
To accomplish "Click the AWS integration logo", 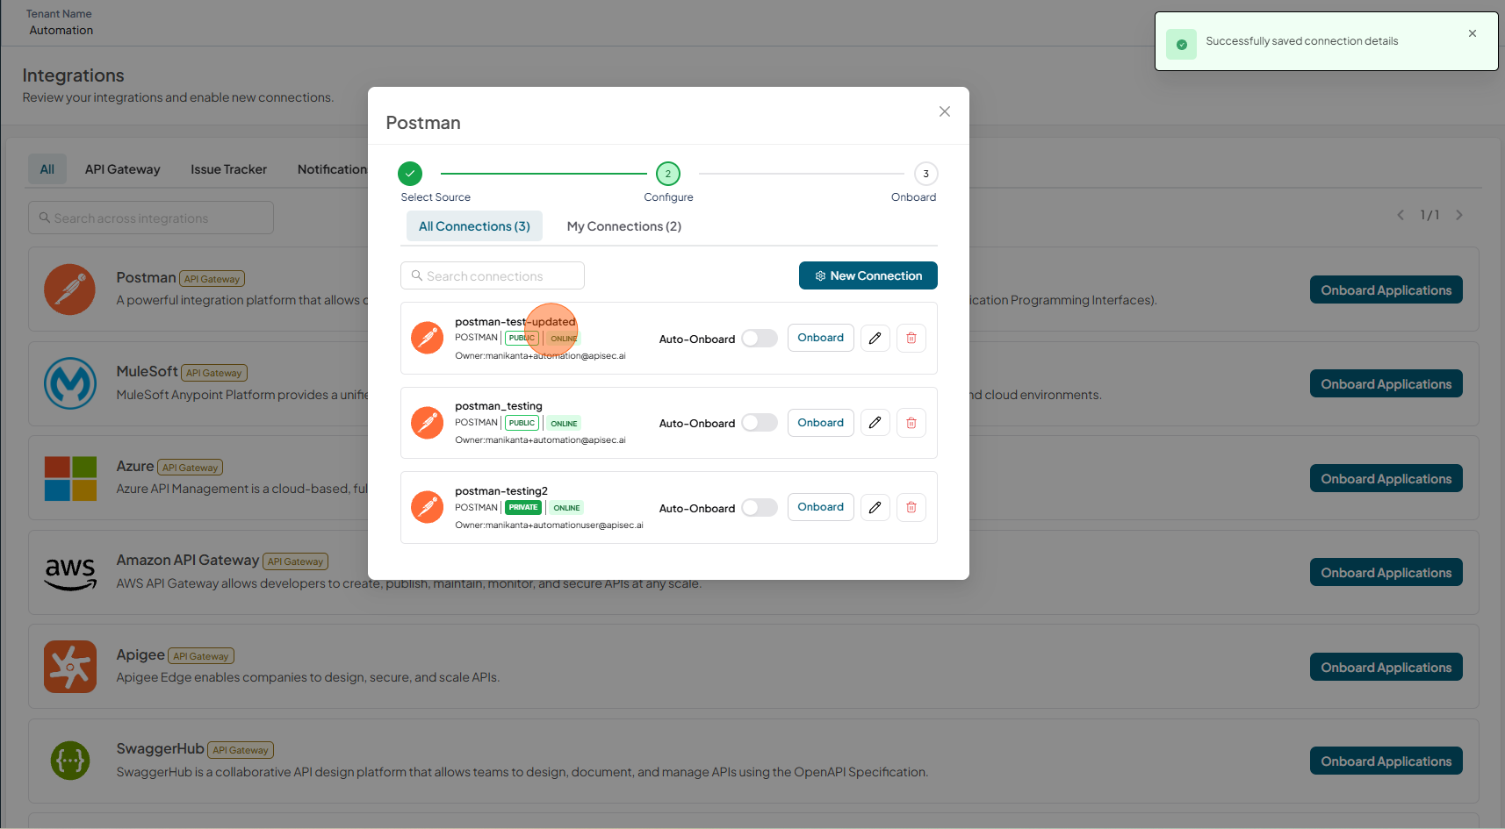I will pos(70,573).
